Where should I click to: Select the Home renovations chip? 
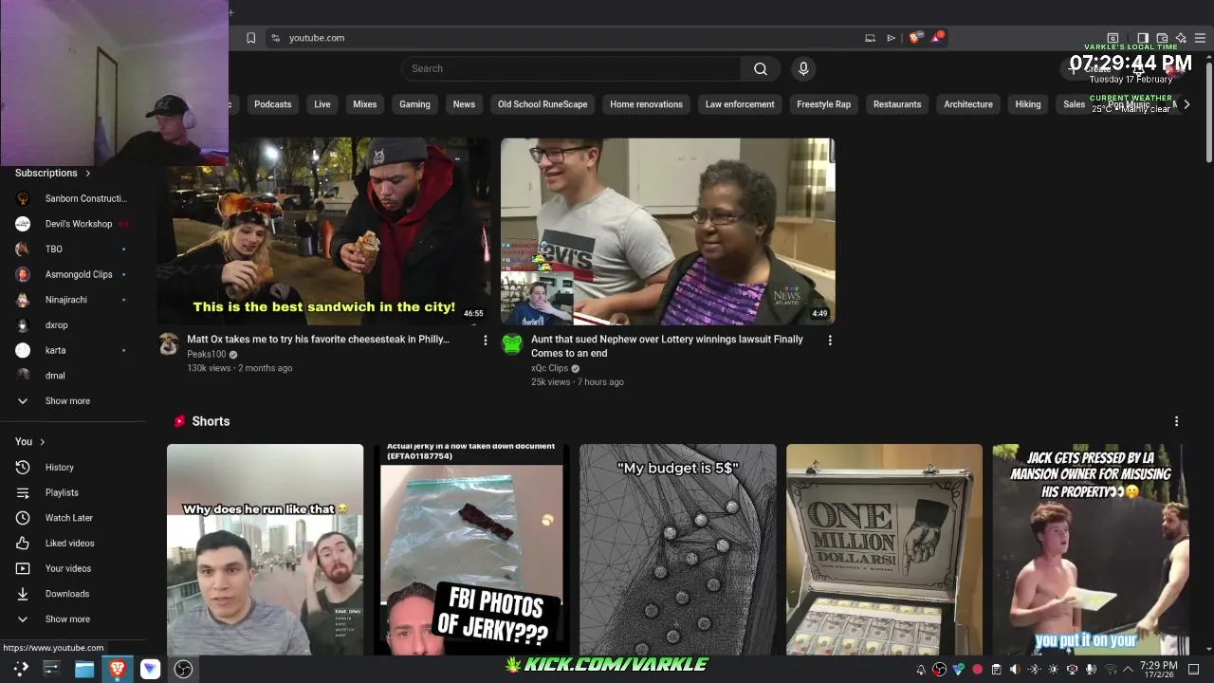[646, 104]
